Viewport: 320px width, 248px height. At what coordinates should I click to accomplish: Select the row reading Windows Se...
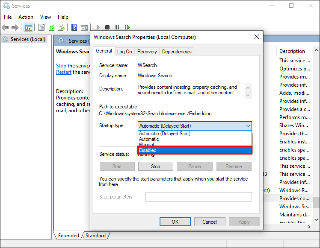tap(294, 207)
